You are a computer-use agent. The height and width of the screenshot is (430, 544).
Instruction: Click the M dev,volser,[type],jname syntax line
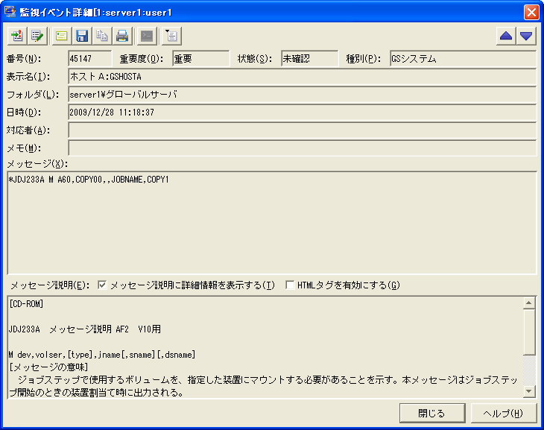[102, 355]
